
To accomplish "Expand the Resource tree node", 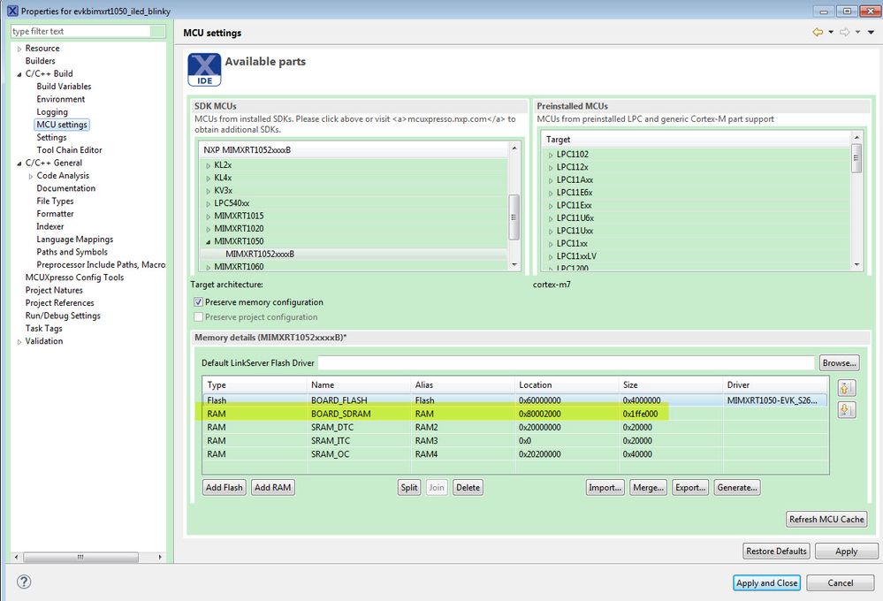I will (x=19, y=49).
